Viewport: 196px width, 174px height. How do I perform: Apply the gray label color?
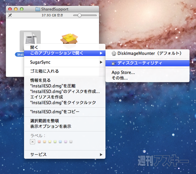click(x=71, y=142)
